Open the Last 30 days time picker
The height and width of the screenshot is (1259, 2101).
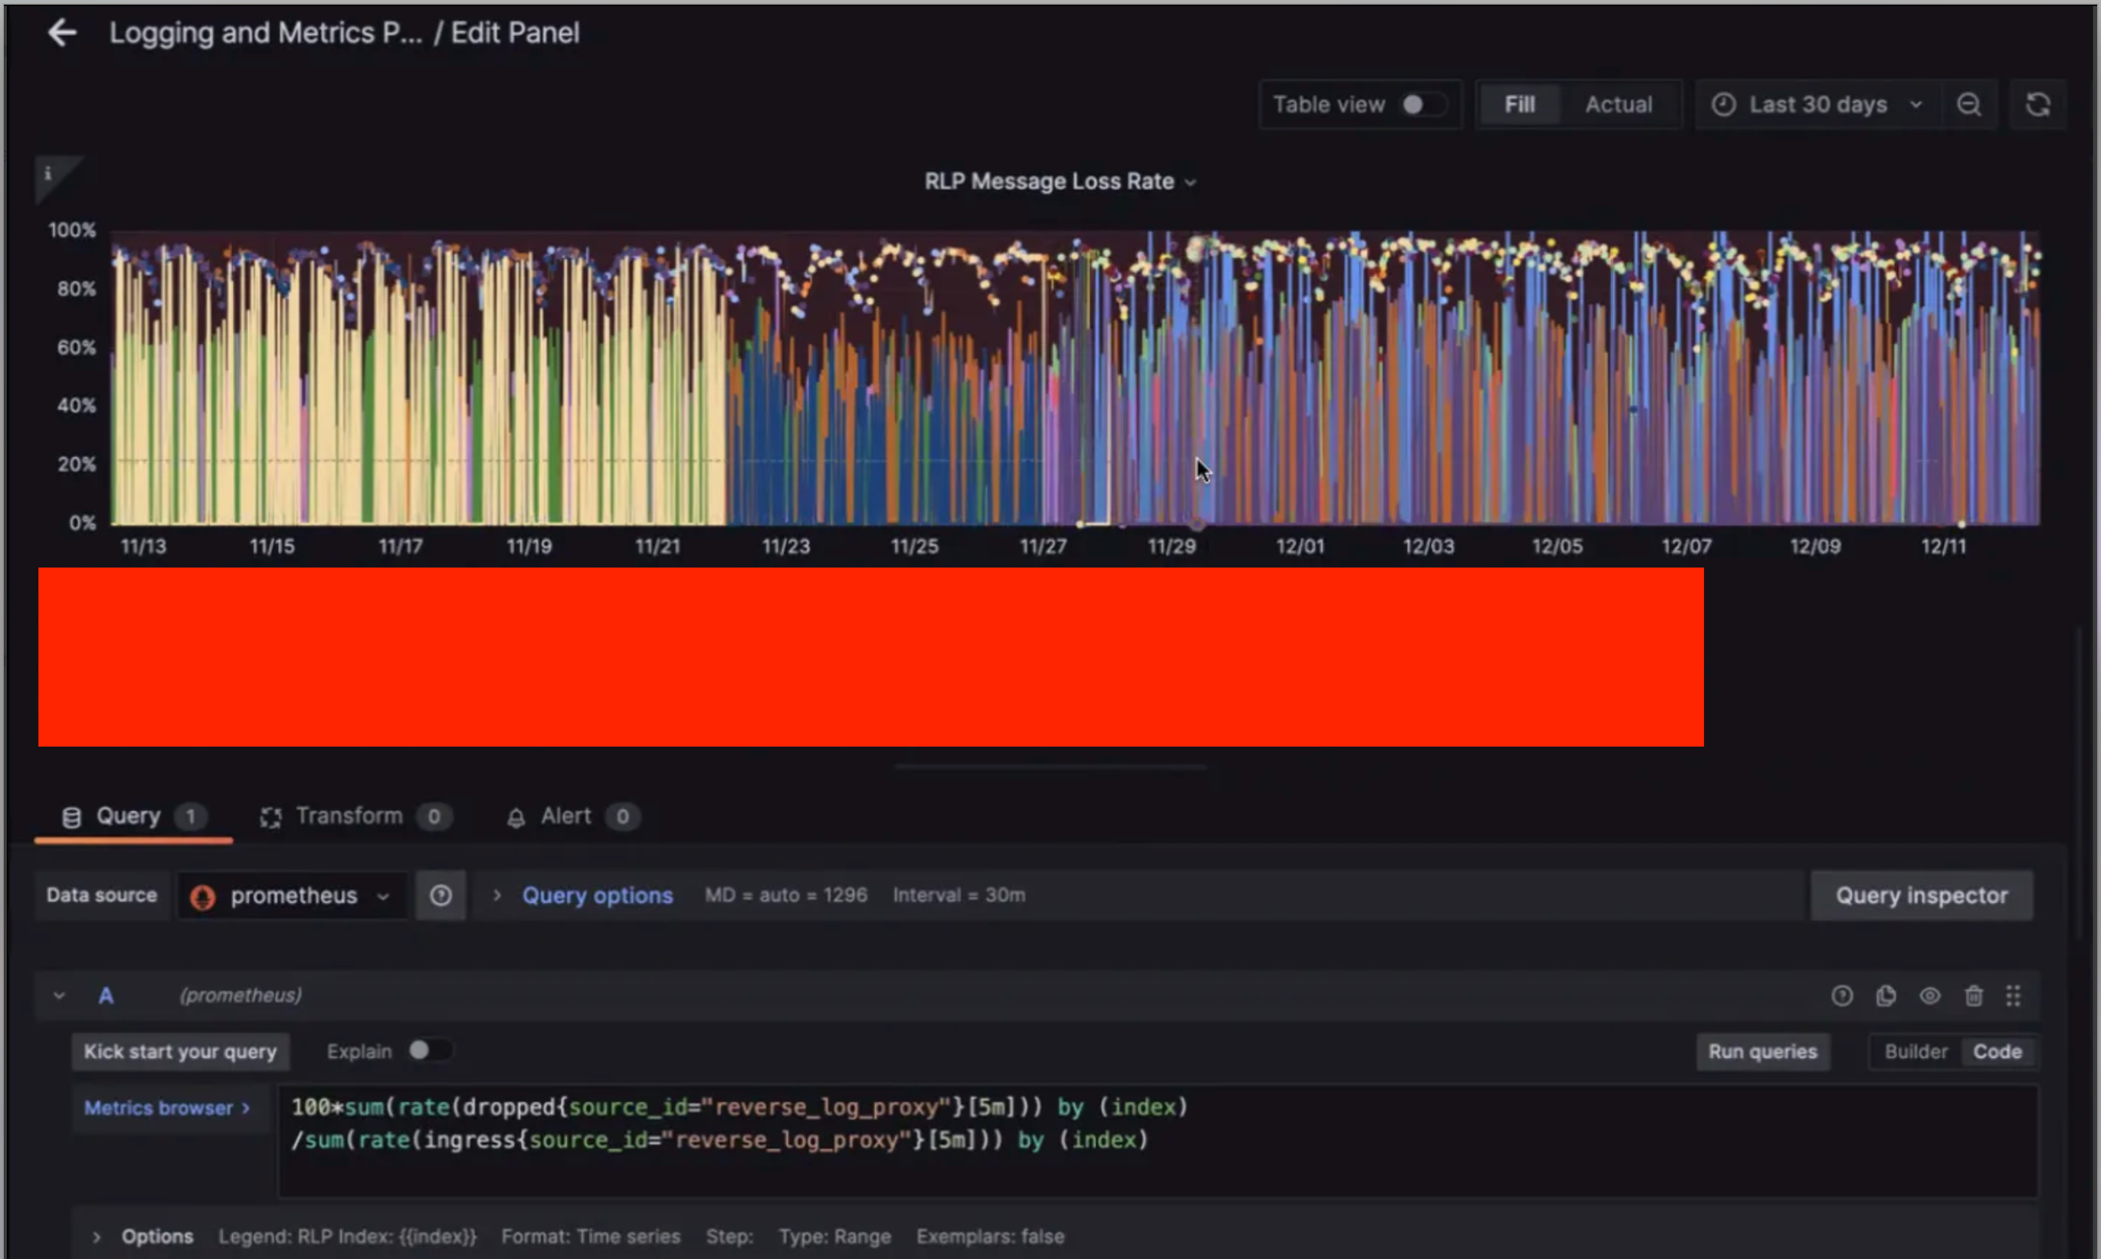click(1817, 105)
